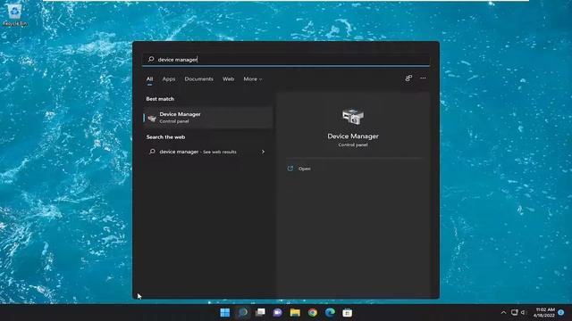Expand web results chevron arrow
The height and width of the screenshot is (321, 572).
click(263, 152)
